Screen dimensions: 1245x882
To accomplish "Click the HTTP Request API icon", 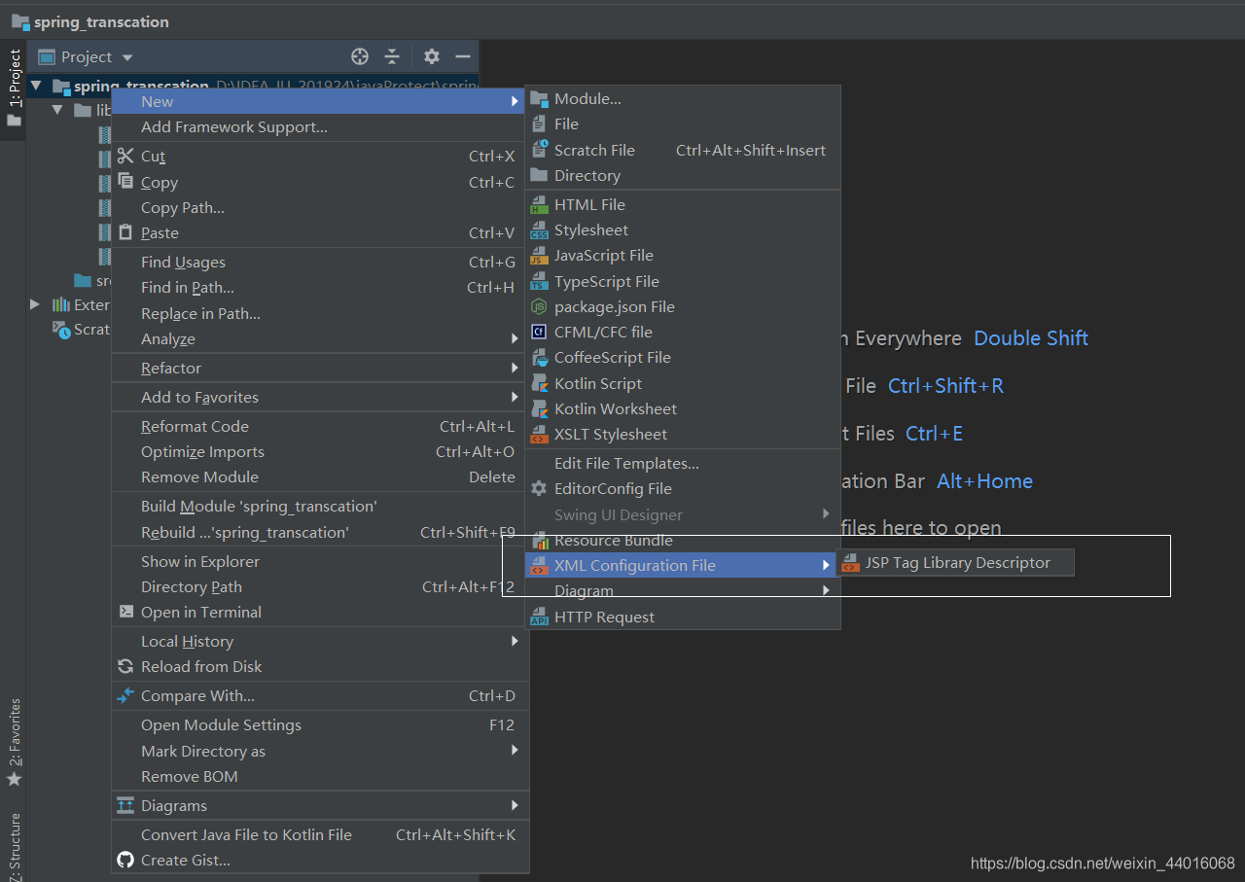I will coord(539,617).
